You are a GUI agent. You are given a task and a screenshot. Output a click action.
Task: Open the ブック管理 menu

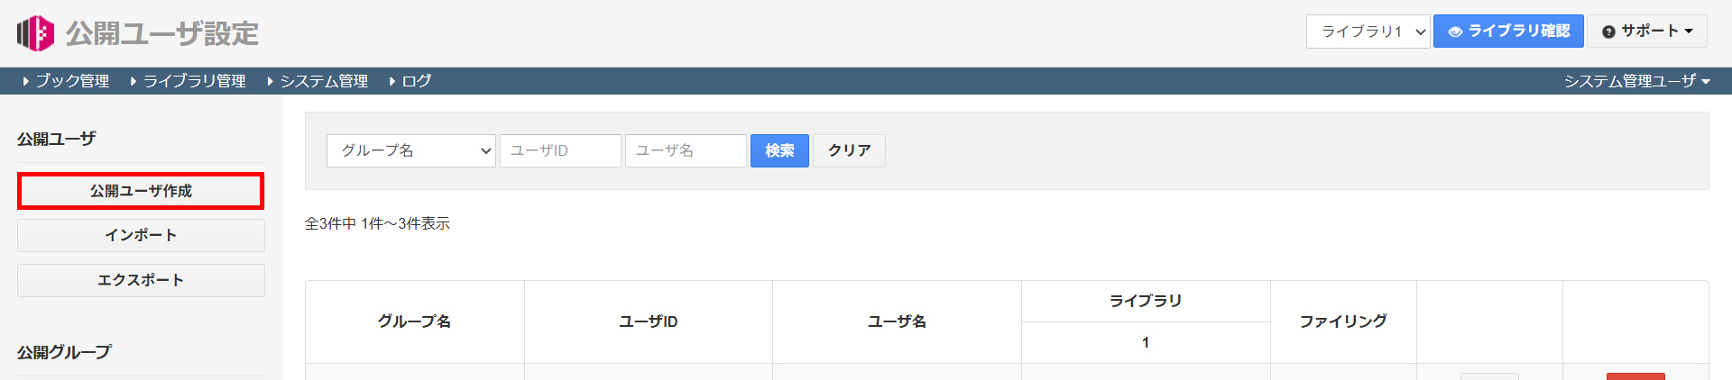tap(66, 81)
